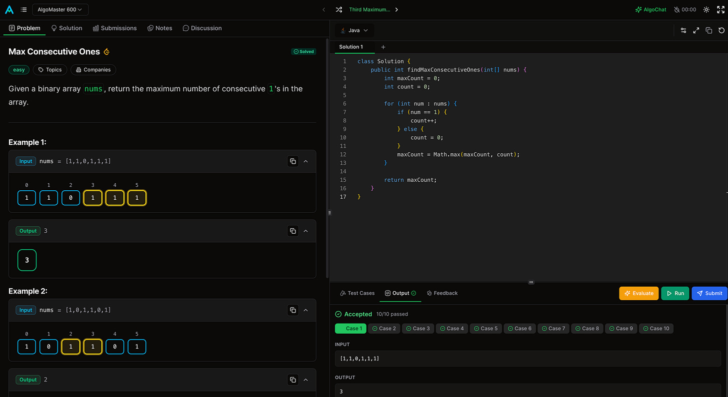Click the LeetCode icon beside problem title
This screenshot has width=728, height=397.
point(106,52)
